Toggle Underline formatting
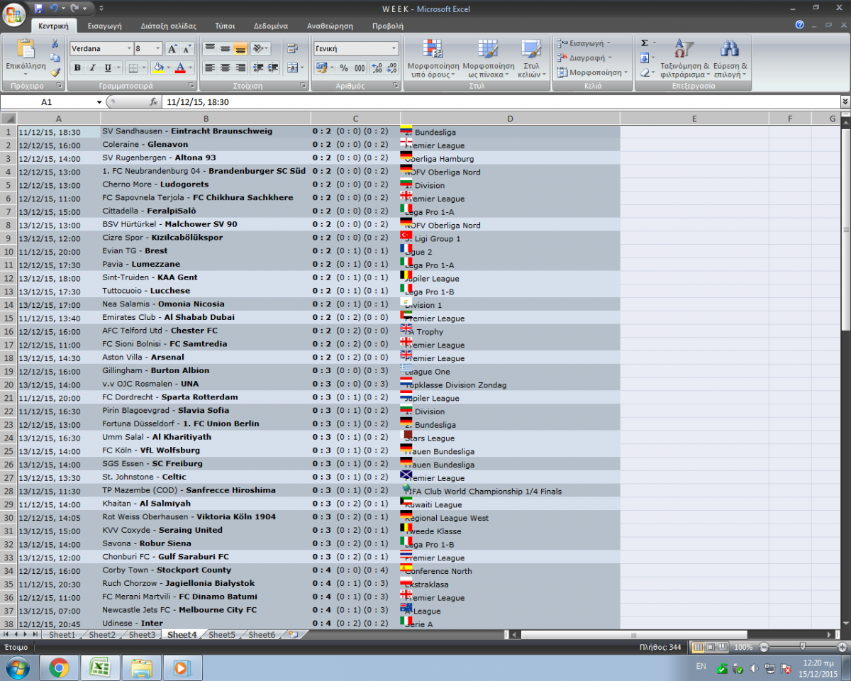 pyautogui.click(x=108, y=68)
